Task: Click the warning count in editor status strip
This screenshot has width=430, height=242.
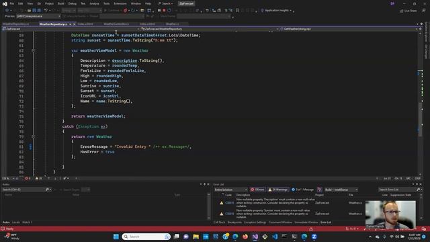Action: (39, 178)
